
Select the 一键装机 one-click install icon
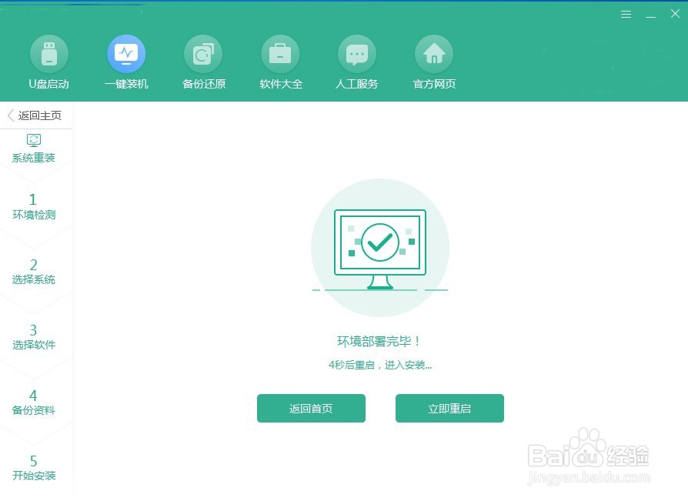pyautogui.click(x=126, y=54)
